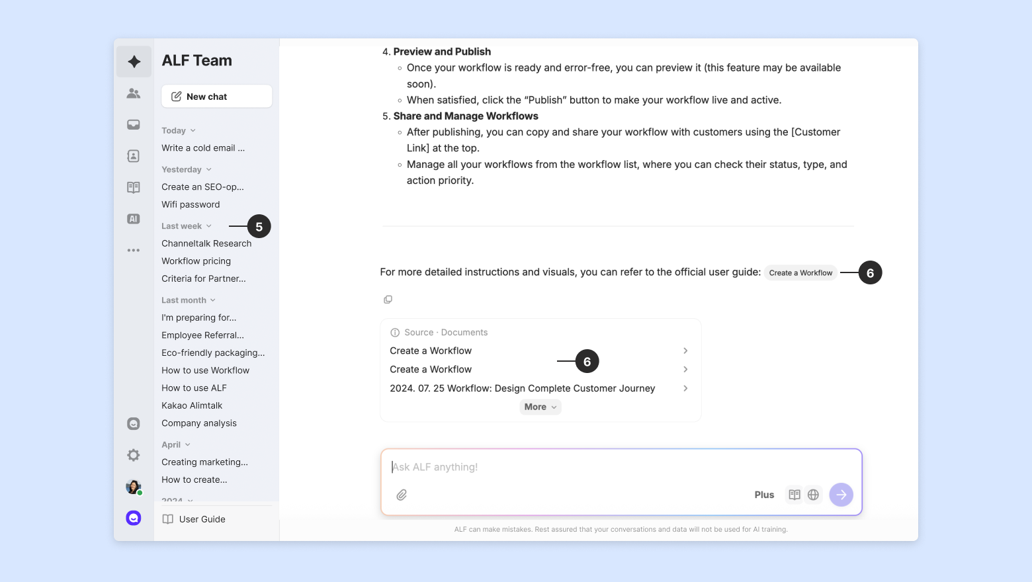This screenshot has height=582, width=1032.
Task: Open the Plus model selector
Action: [x=764, y=495]
